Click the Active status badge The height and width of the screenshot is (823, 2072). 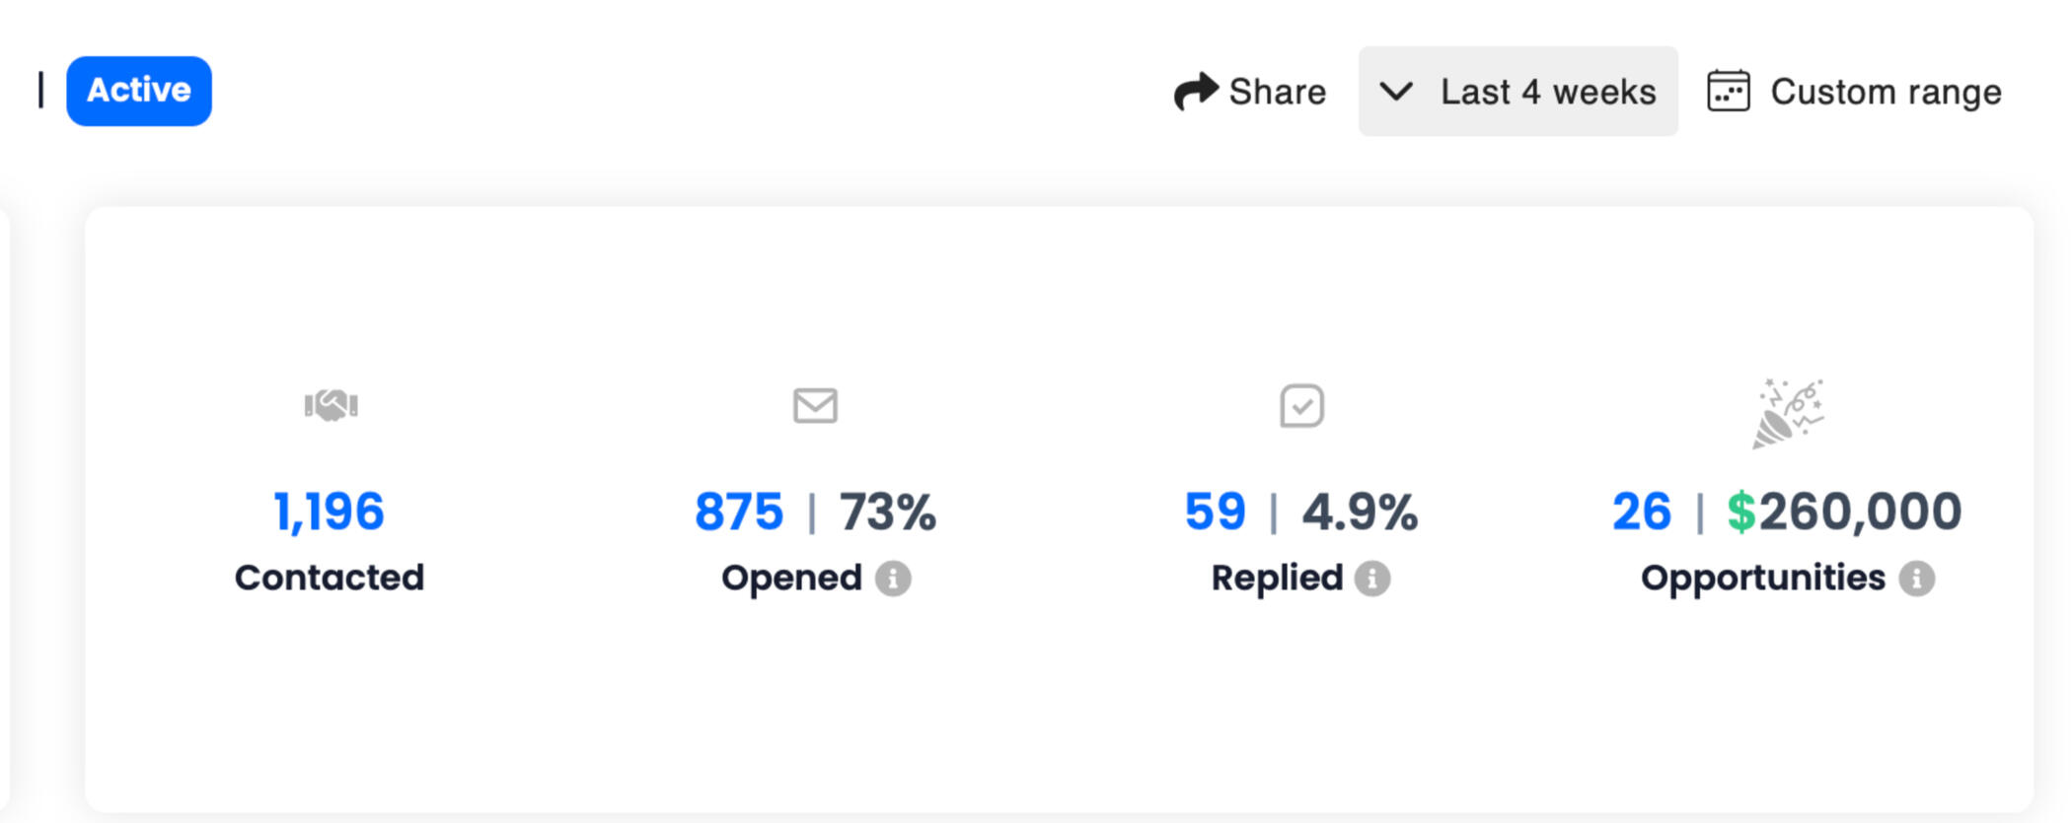coord(139,91)
